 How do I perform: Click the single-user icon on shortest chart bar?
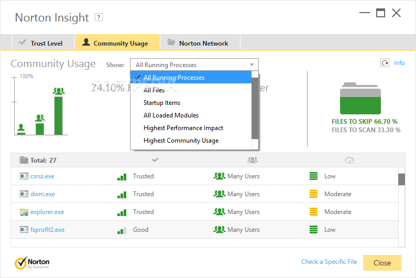click(x=21, y=127)
